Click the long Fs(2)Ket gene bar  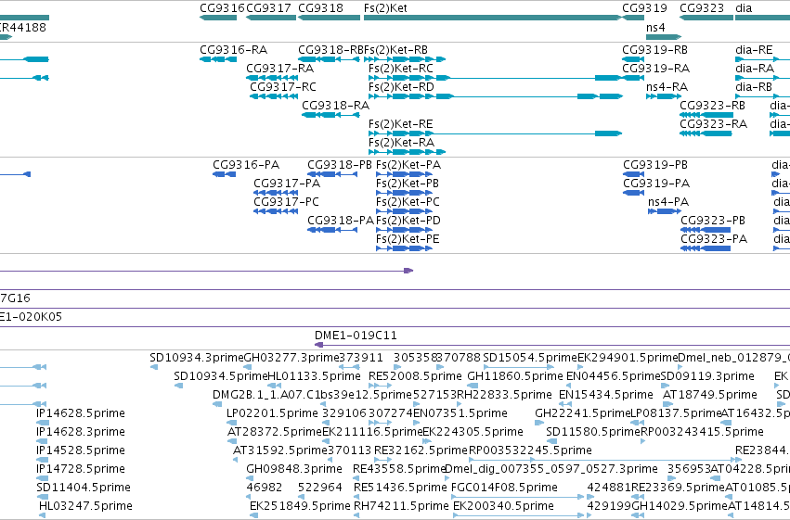coord(493,18)
